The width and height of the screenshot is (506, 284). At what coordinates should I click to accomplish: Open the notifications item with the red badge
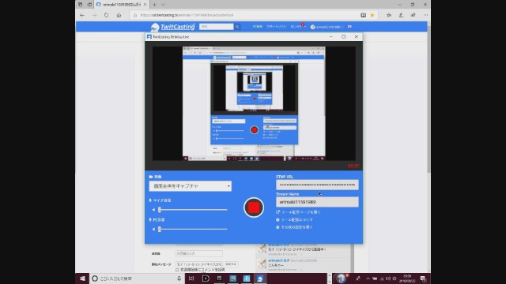[297, 26]
